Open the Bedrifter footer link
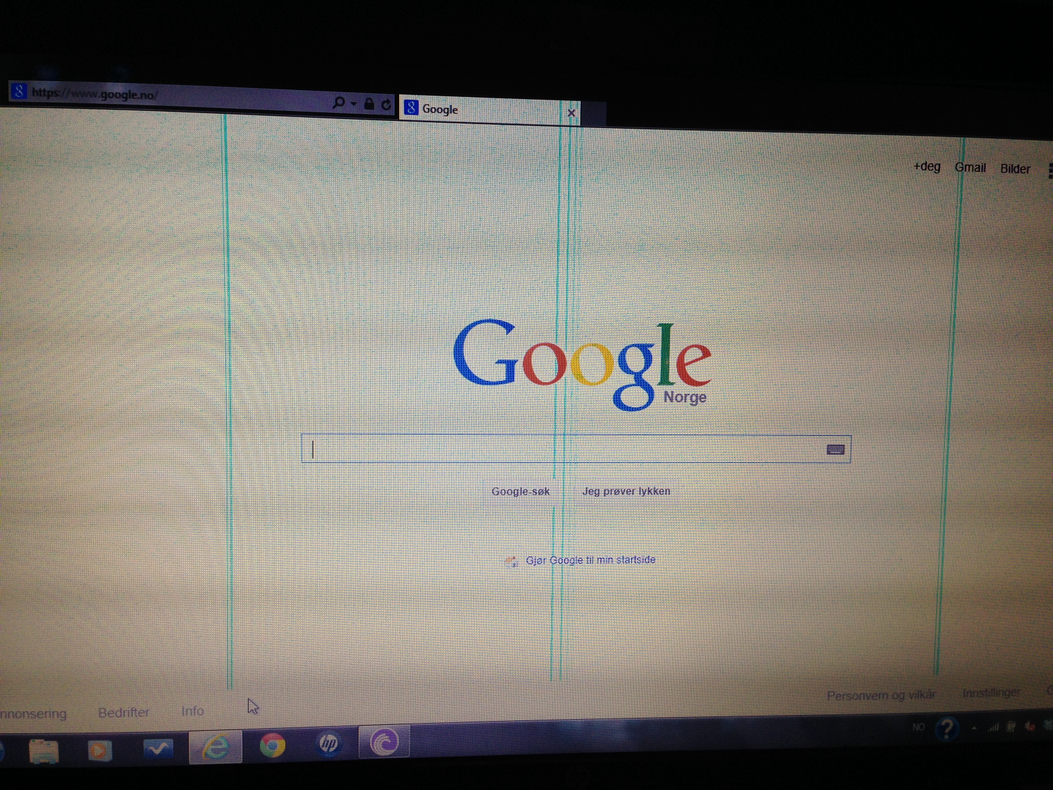The width and height of the screenshot is (1053, 790). (x=123, y=712)
